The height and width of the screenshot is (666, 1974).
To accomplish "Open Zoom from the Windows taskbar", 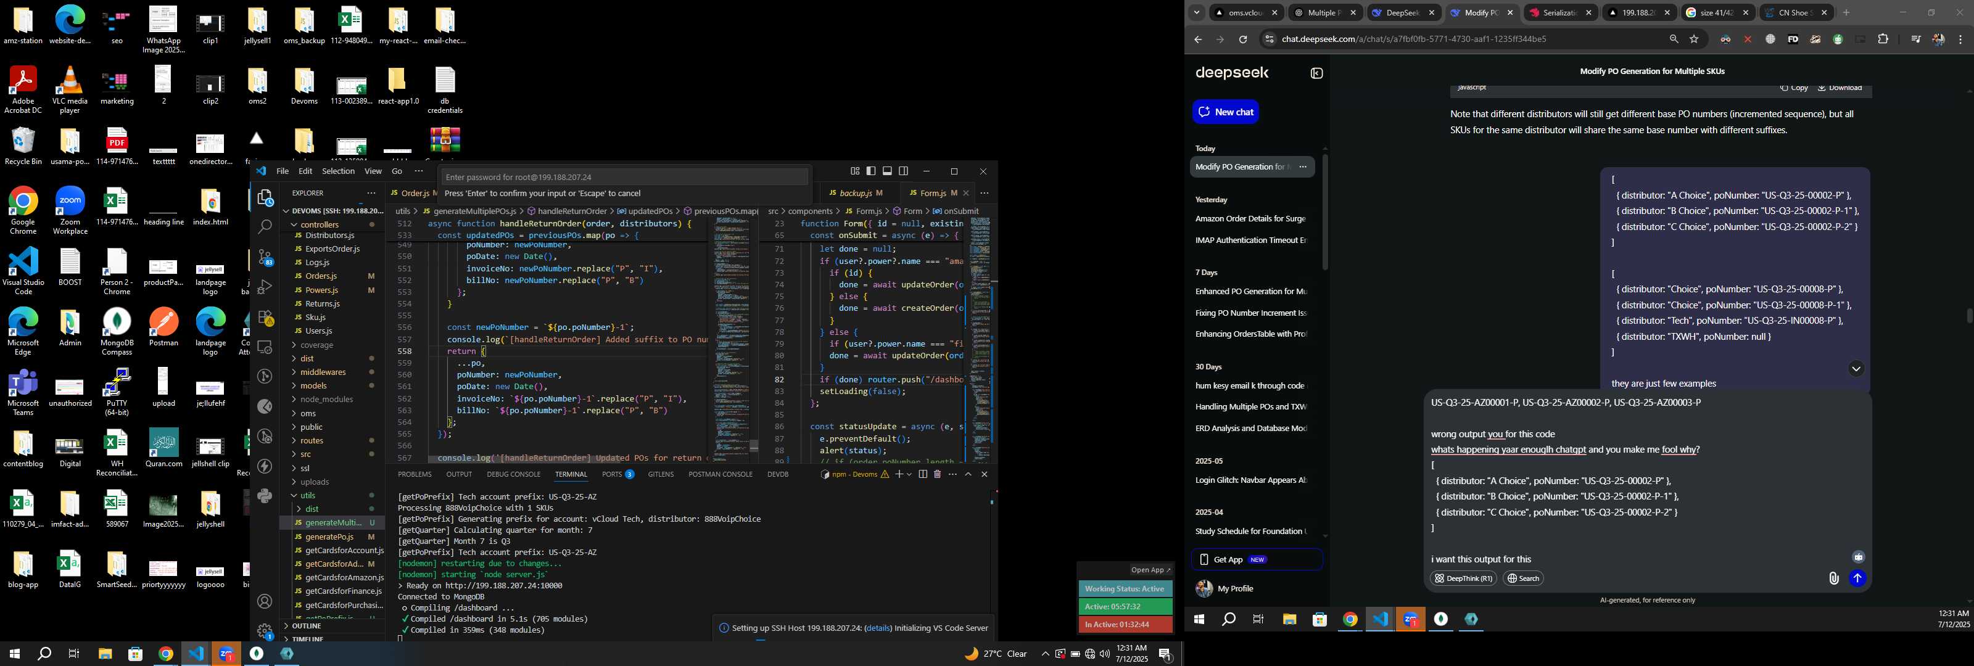I will pyautogui.click(x=226, y=654).
